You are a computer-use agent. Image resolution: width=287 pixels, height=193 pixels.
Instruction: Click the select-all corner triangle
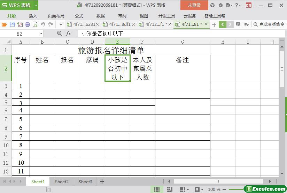click(x=8, y=42)
